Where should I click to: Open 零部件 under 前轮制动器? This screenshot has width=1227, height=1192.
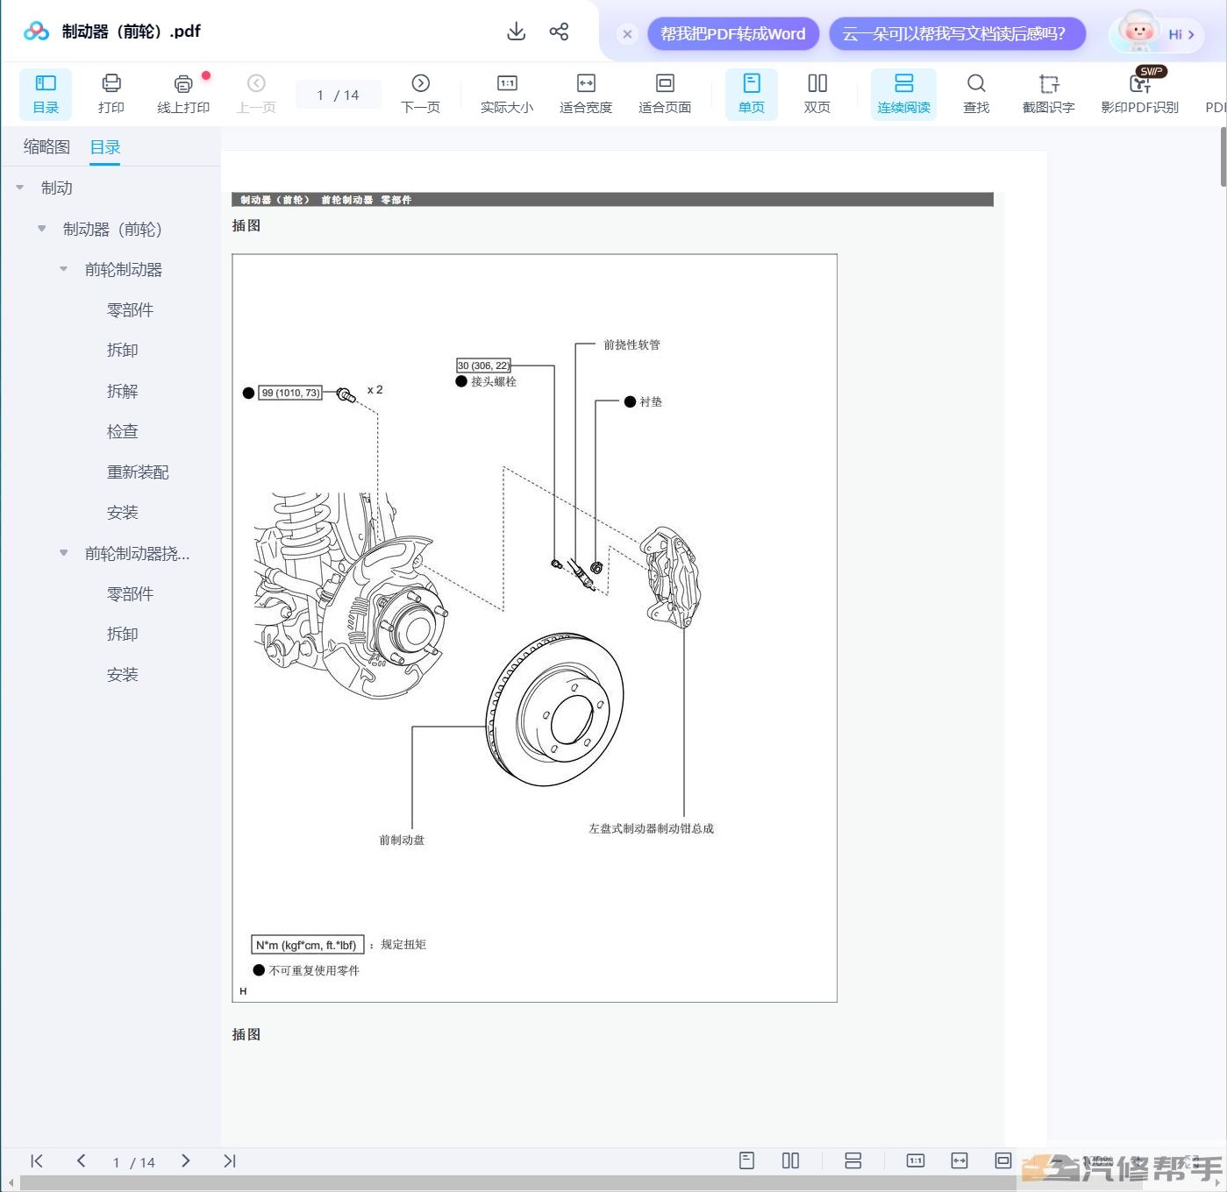pos(130,309)
